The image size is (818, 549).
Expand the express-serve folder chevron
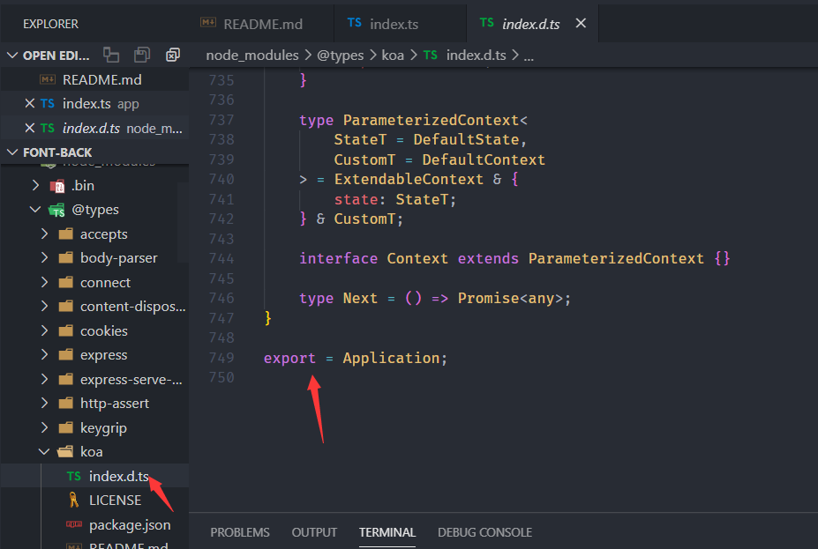44,379
